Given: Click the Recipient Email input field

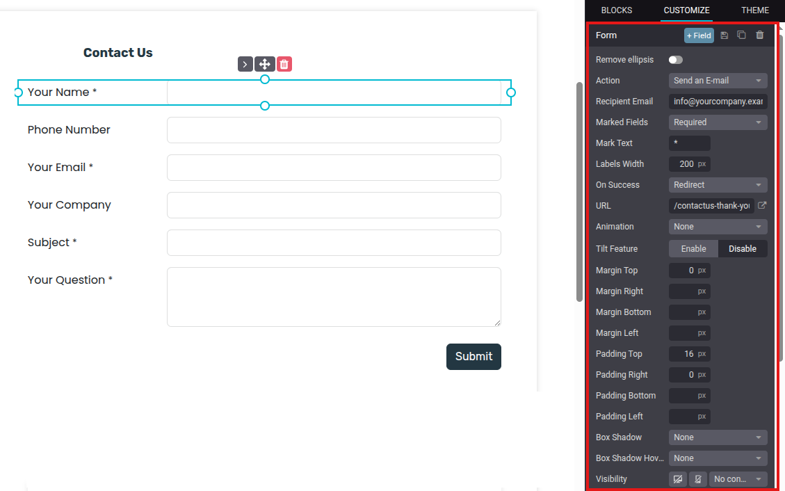Looking at the screenshot, I should click(718, 102).
